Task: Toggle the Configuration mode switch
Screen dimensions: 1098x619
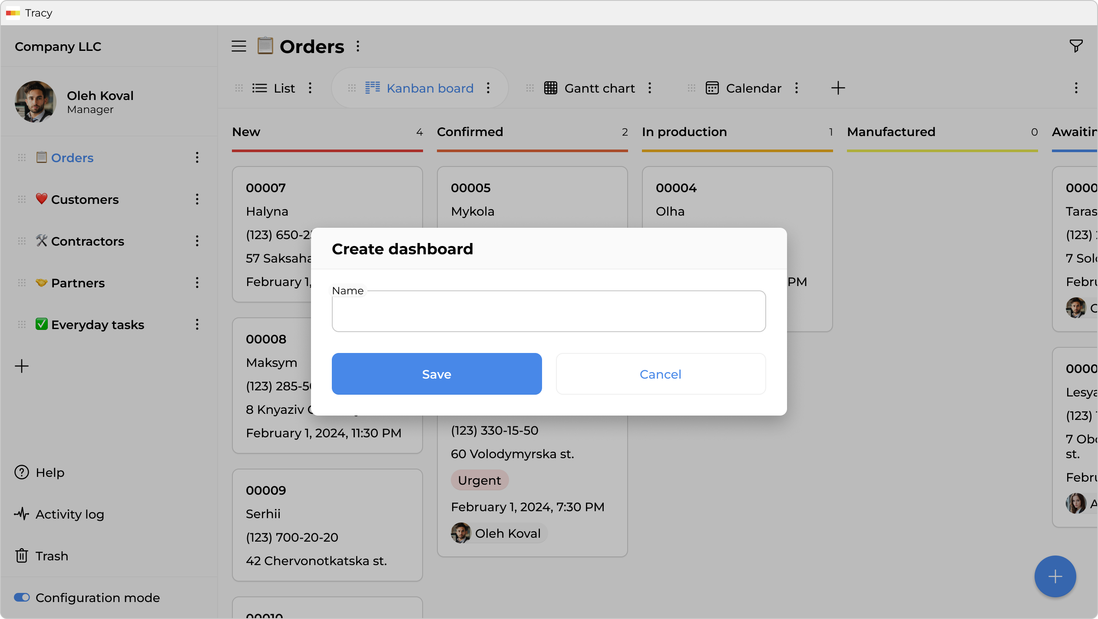Action: pyautogui.click(x=22, y=598)
